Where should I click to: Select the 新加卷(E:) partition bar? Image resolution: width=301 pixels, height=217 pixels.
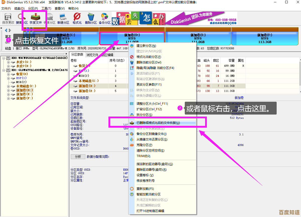(198, 38)
